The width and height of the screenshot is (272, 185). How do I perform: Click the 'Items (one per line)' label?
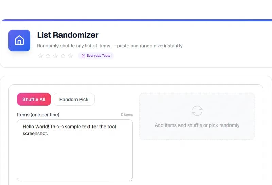(38, 115)
